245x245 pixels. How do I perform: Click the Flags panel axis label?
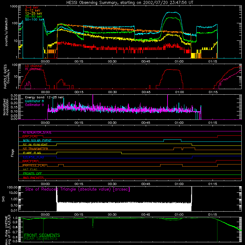point(13,153)
